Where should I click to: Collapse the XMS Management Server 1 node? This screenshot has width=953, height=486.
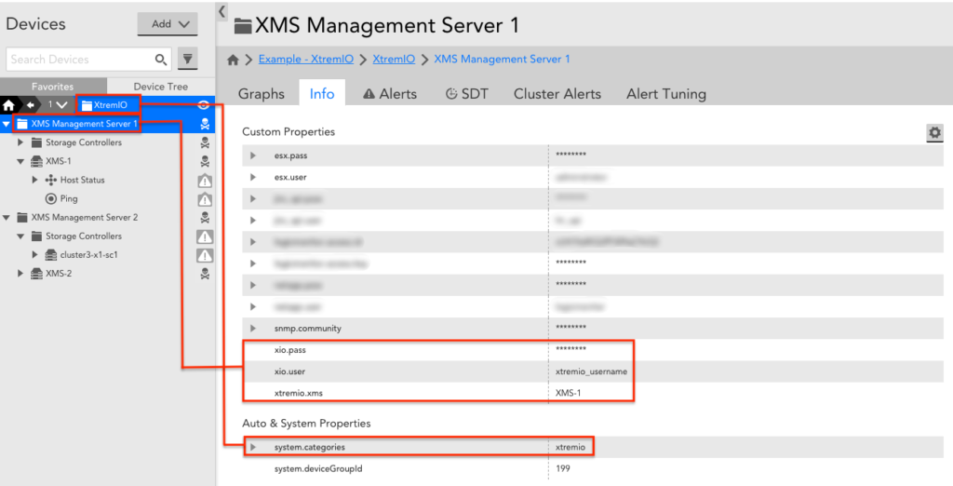7,124
